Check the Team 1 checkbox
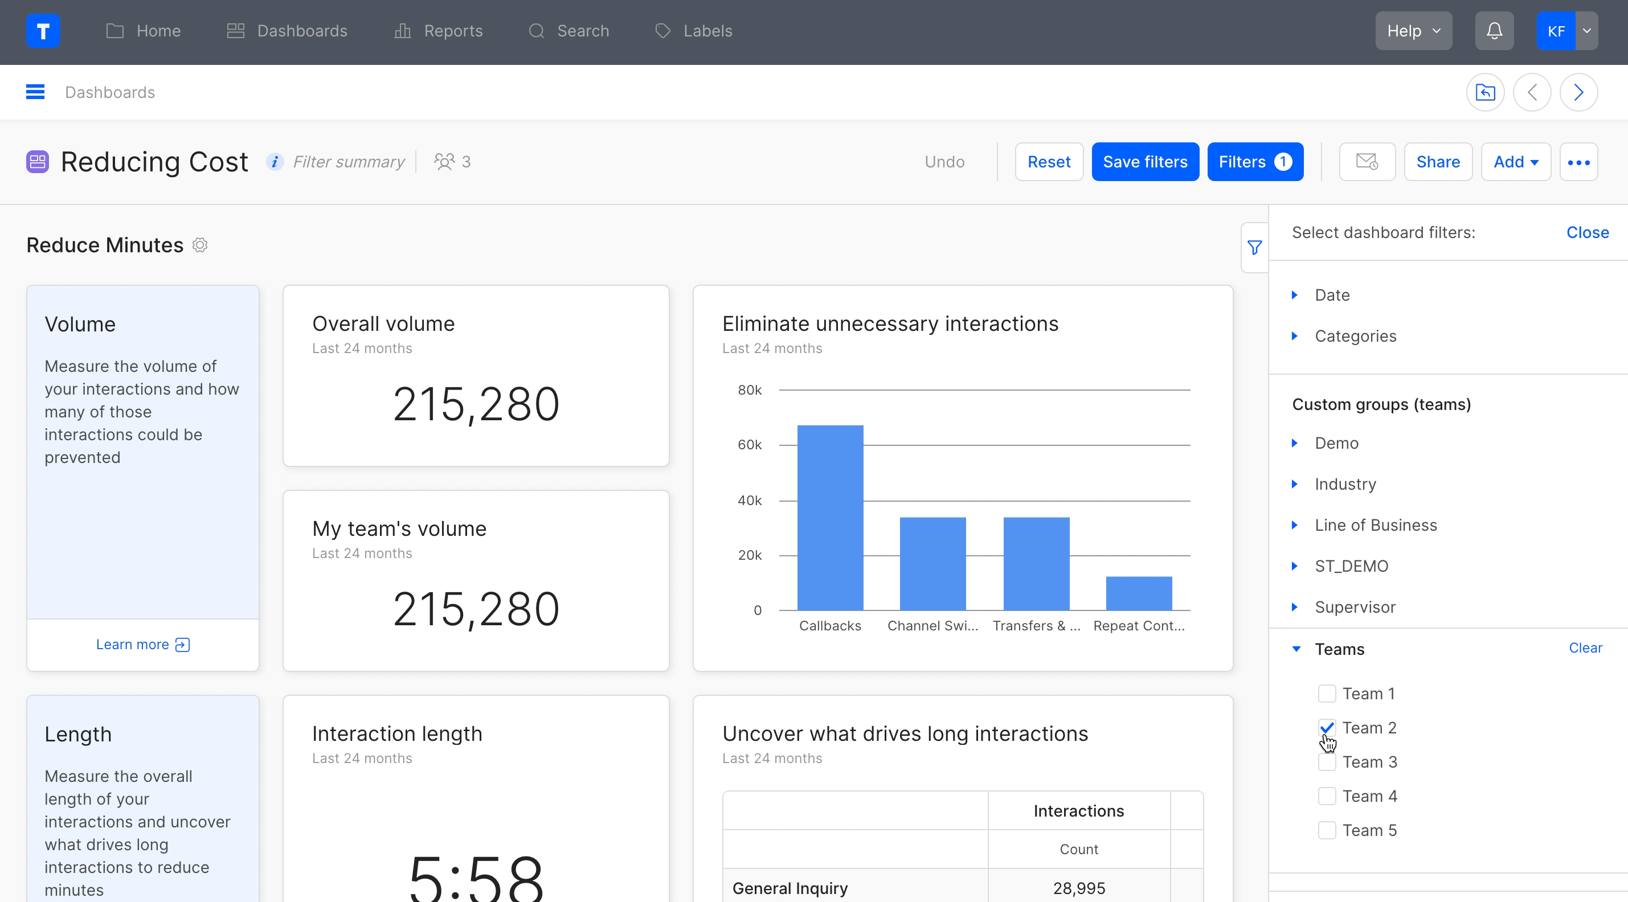This screenshot has height=902, width=1628. pyautogui.click(x=1327, y=694)
